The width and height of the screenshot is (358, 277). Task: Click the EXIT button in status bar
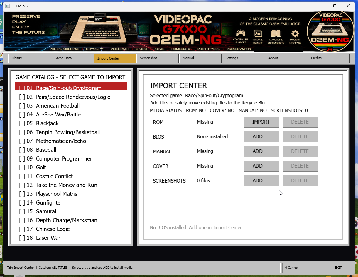(x=340, y=268)
